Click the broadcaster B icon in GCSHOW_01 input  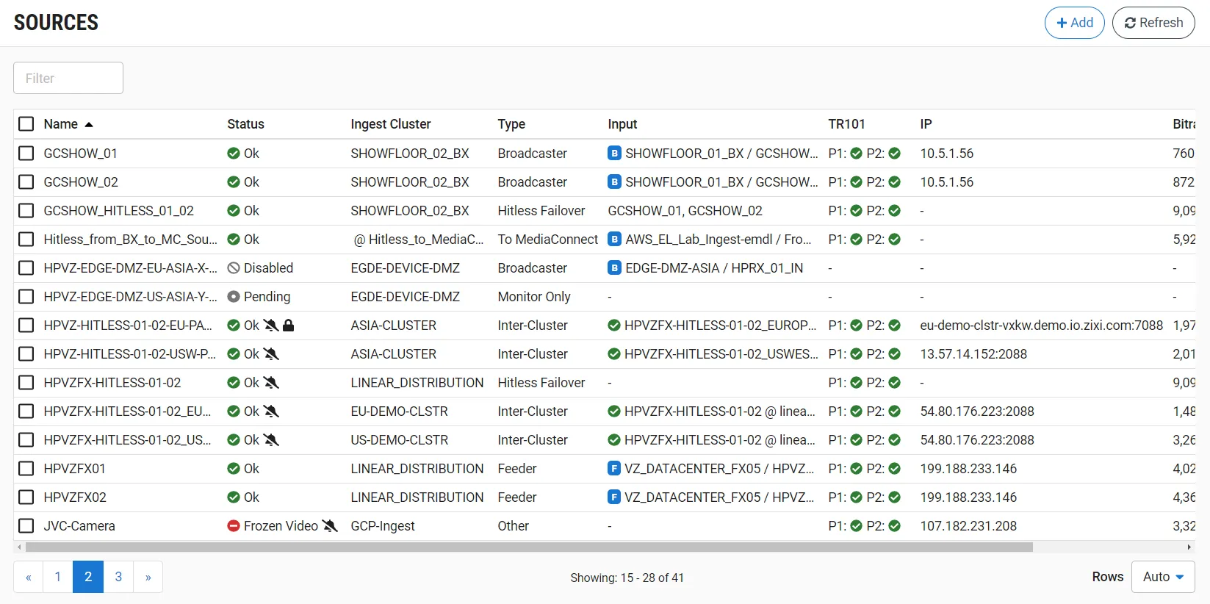[615, 153]
